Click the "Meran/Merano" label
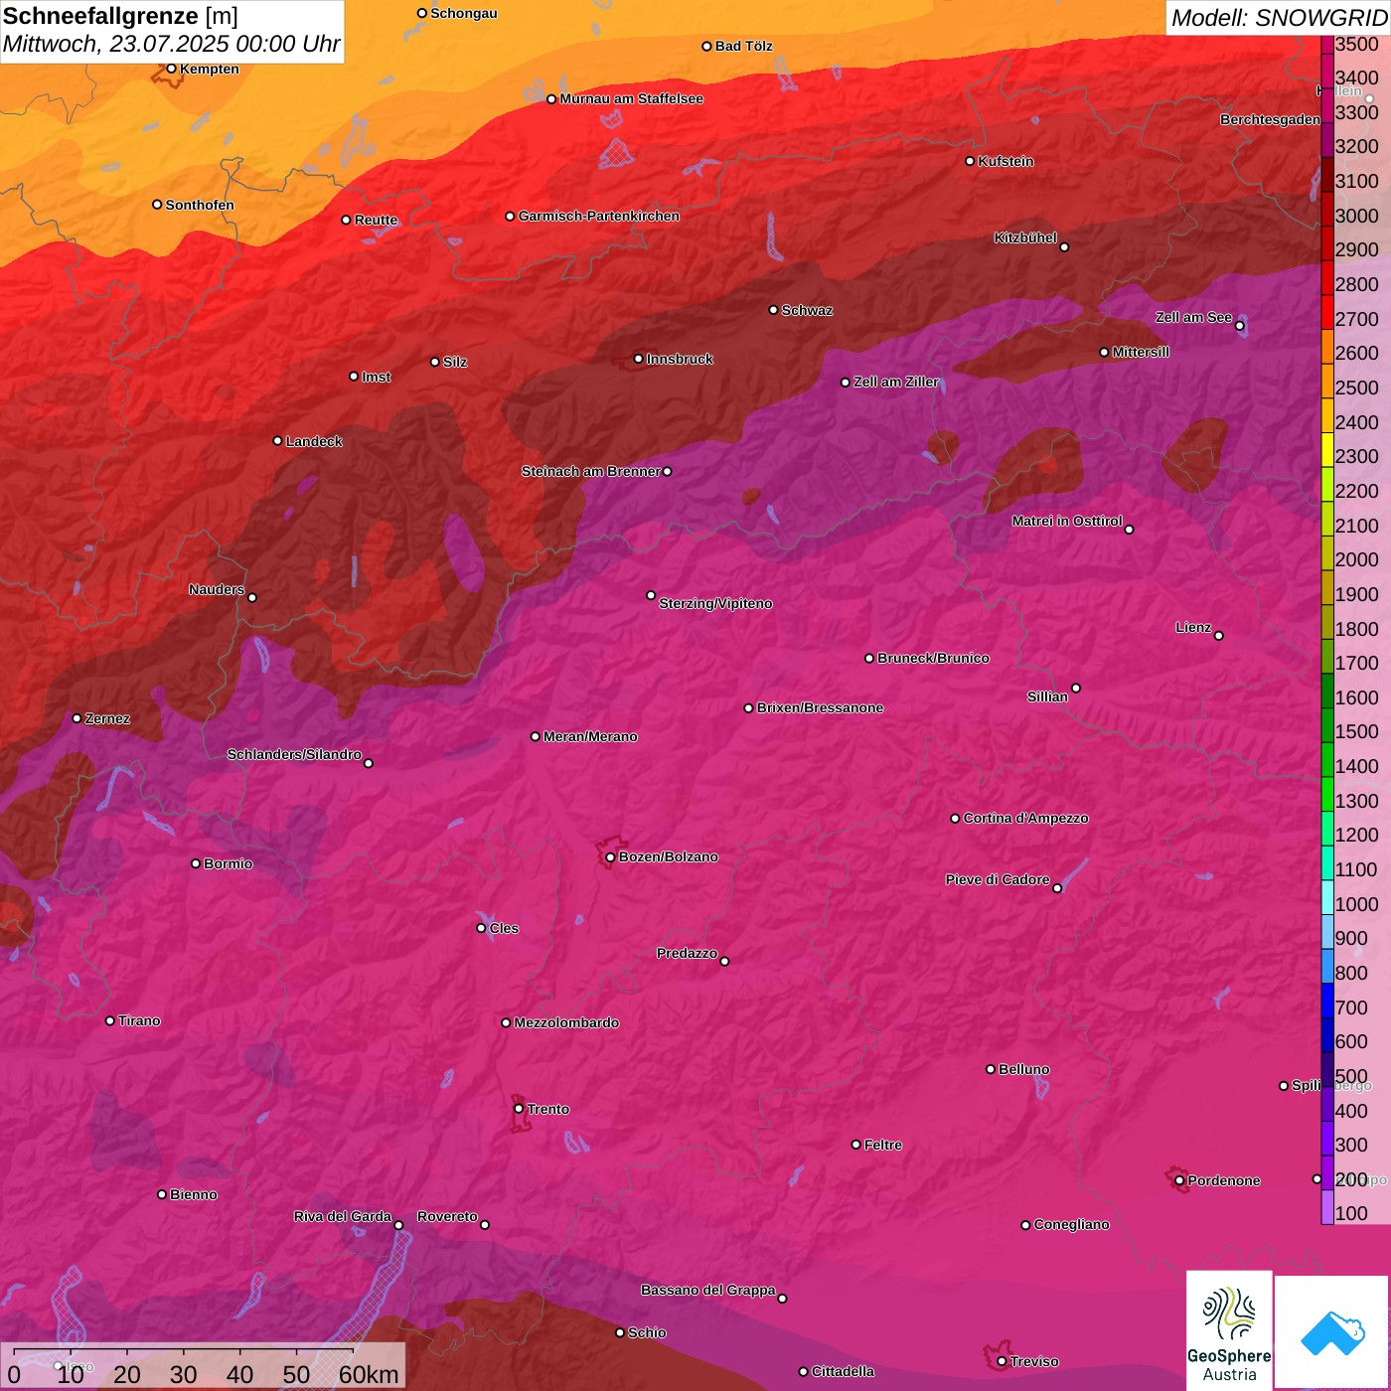 click(x=590, y=736)
